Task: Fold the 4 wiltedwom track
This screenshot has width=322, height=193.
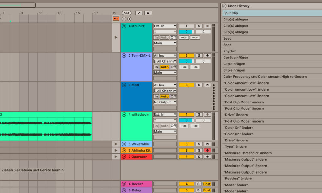Action: pos(124,114)
